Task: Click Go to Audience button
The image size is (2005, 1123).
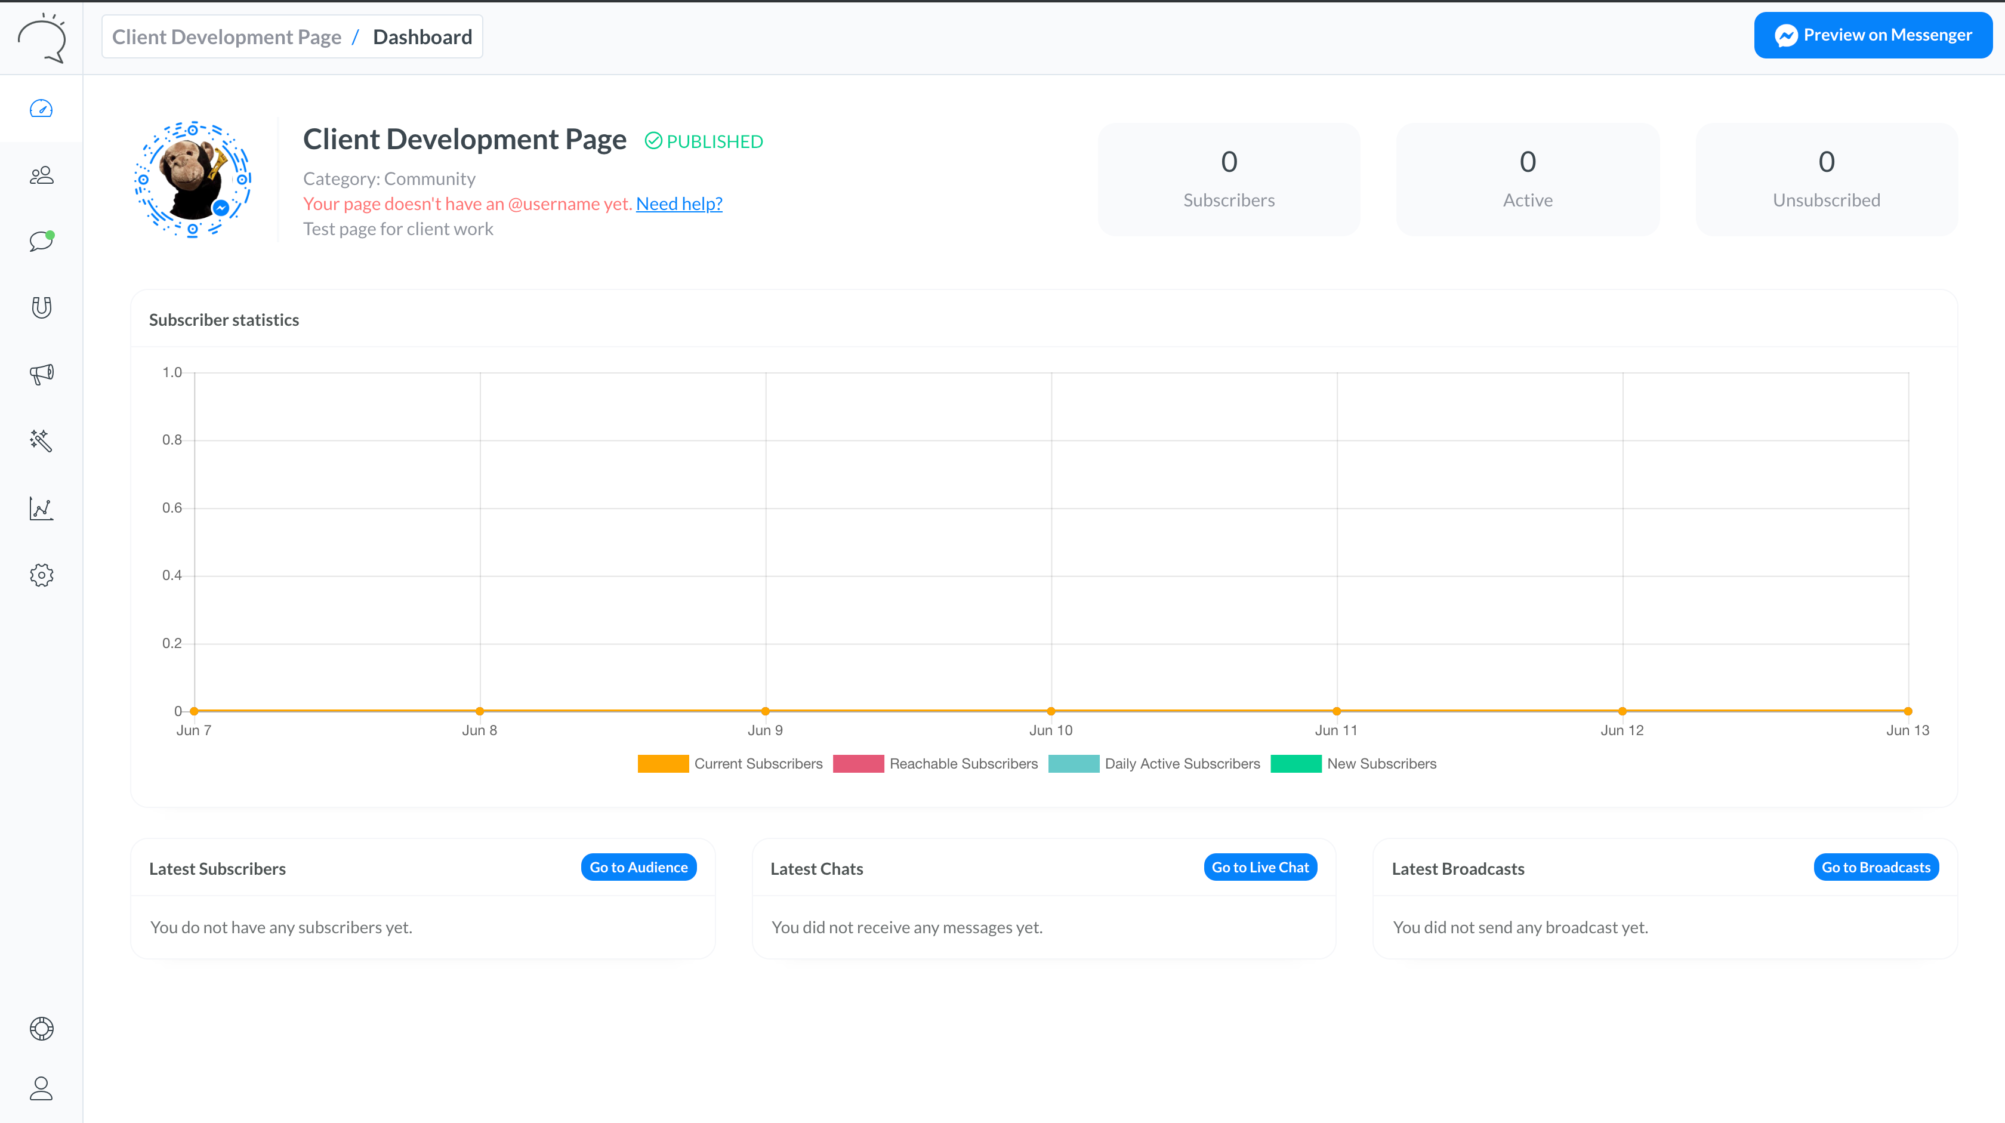Action: coord(638,867)
